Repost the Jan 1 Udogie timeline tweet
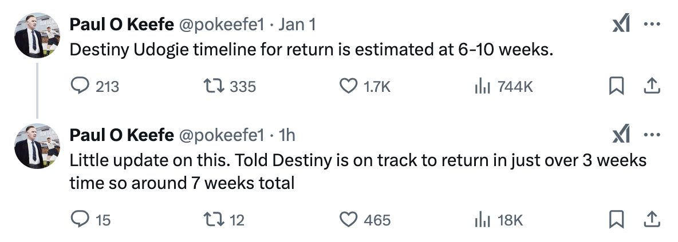 pos(230,87)
